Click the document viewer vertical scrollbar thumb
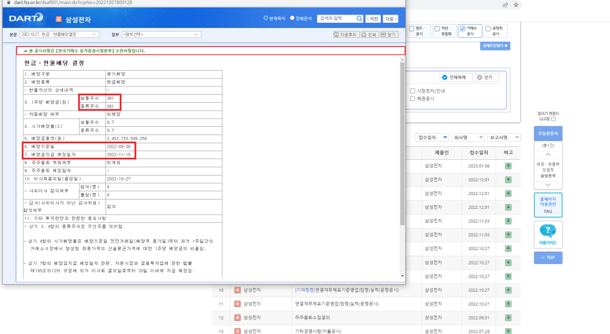610x334 pixels. (x=402, y=143)
